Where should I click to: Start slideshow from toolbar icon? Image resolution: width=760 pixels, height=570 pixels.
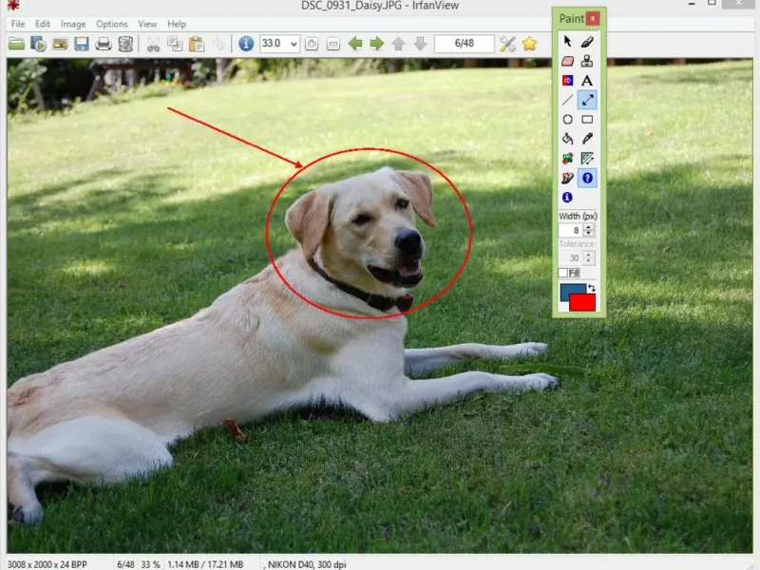coord(38,44)
